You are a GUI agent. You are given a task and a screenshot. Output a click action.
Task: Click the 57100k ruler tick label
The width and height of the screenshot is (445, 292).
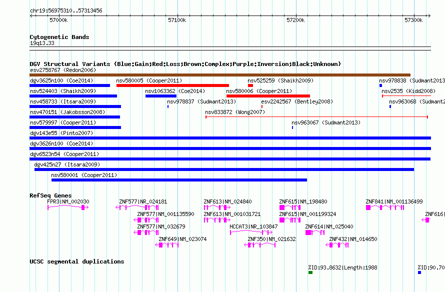(x=177, y=20)
